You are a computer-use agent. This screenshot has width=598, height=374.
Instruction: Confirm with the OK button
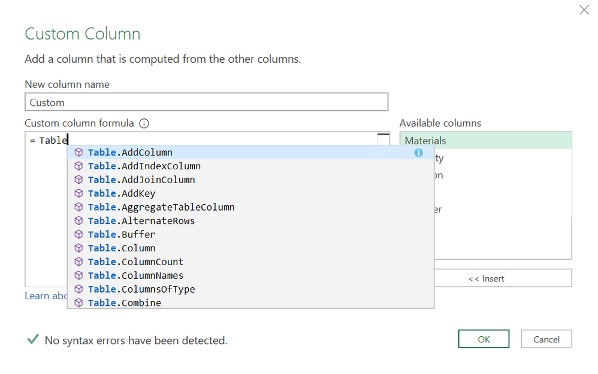pos(484,339)
